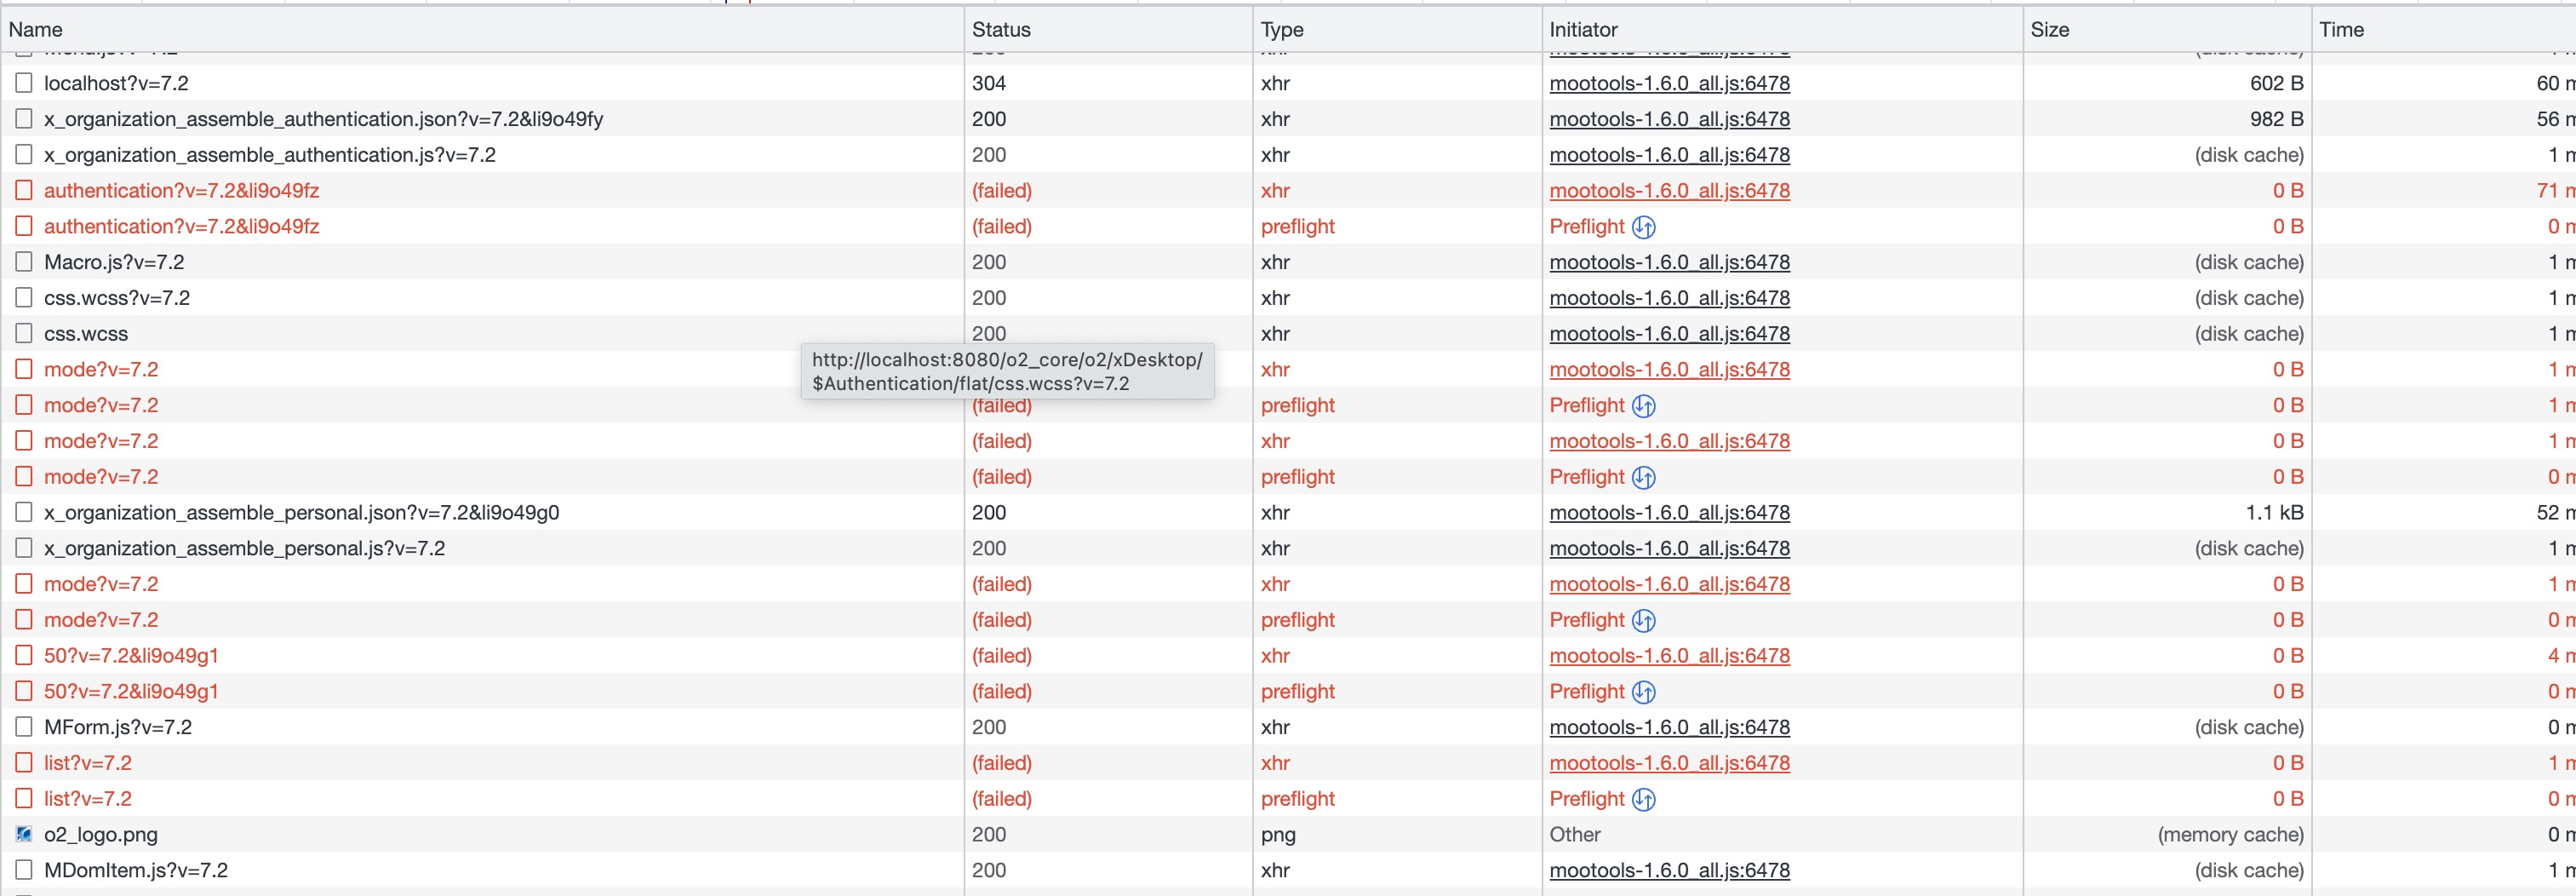Click the file icon beside MForm.js?v=7.2
This screenshot has width=2576, height=896.
coord(24,727)
